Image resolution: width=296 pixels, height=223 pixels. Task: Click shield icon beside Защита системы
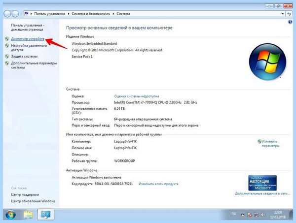7,57
